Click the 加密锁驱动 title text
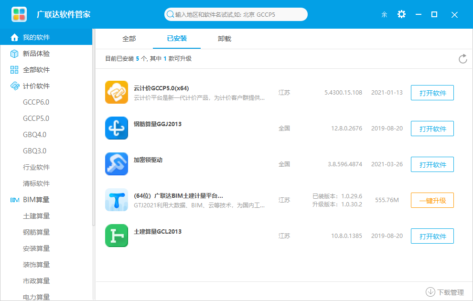Screen dimensions: 473x301 pos(148,160)
